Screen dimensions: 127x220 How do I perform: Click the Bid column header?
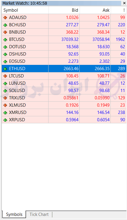pos(64,10)
